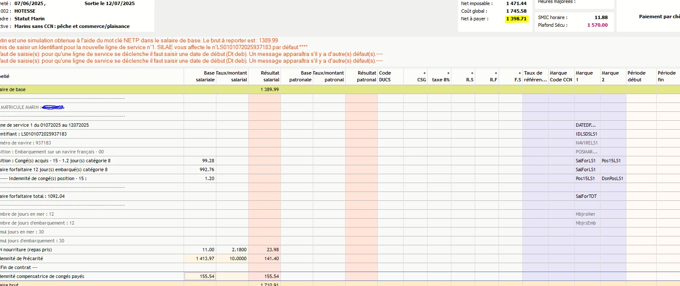Image resolution: width=680 pixels, height=286 pixels.
Task: Select the 'Embarquement sur un navire français' row
Action: [x=92, y=152]
